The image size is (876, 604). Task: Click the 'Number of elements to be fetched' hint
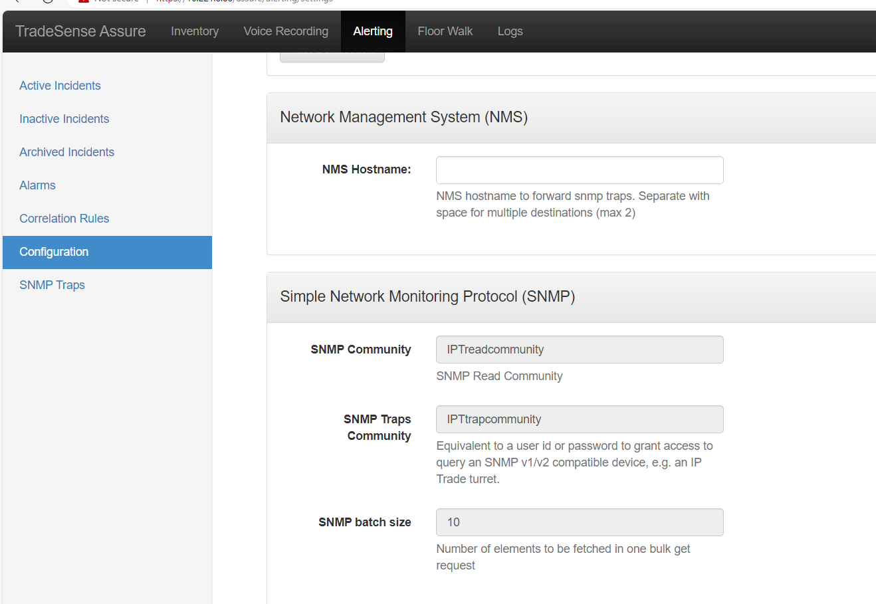click(x=563, y=557)
